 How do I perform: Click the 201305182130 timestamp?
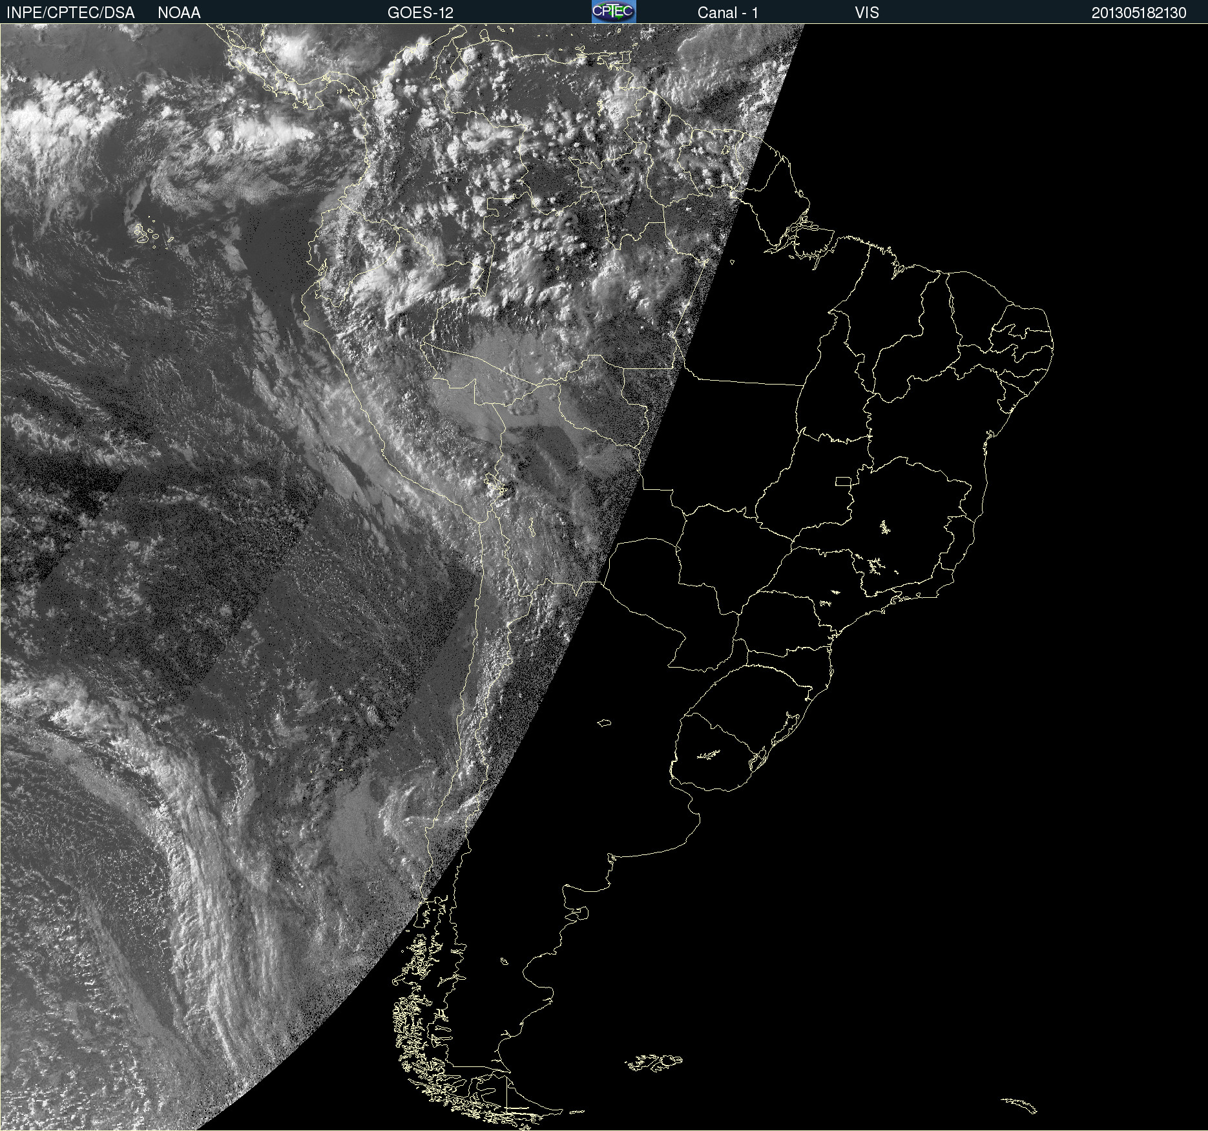click(x=1139, y=13)
